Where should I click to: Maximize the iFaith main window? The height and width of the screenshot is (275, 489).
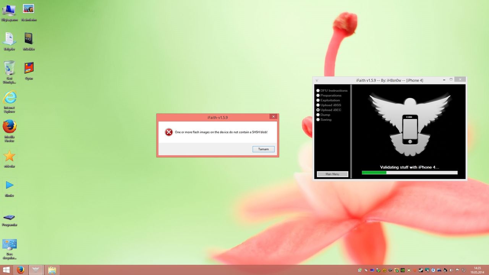click(x=451, y=79)
